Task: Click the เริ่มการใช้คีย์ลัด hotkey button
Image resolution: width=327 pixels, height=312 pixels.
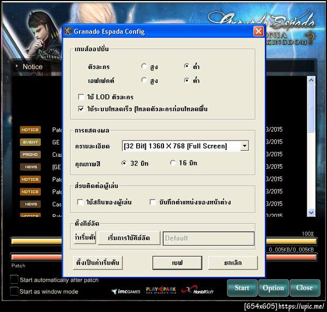Action: click(x=129, y=238)
